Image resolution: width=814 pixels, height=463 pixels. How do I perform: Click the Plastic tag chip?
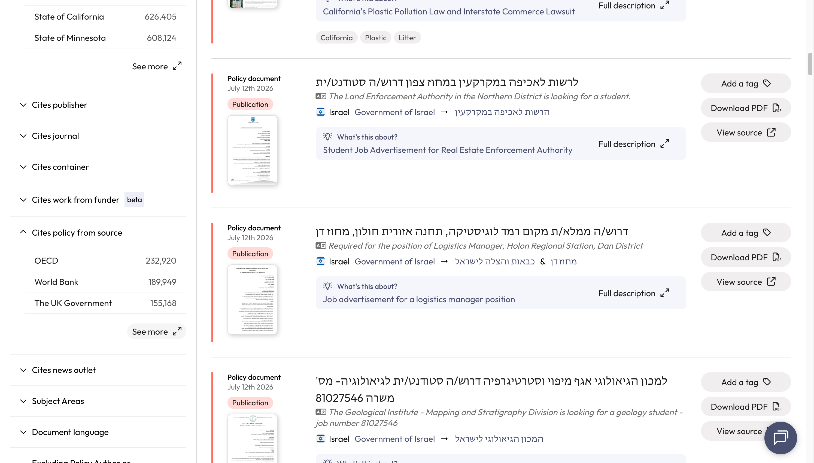point(376,38)
